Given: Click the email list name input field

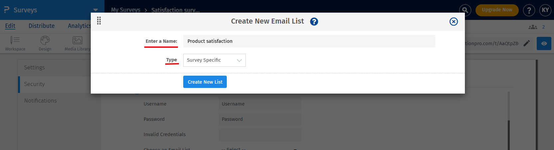Looking at the screenshot, I should (309, 41).
